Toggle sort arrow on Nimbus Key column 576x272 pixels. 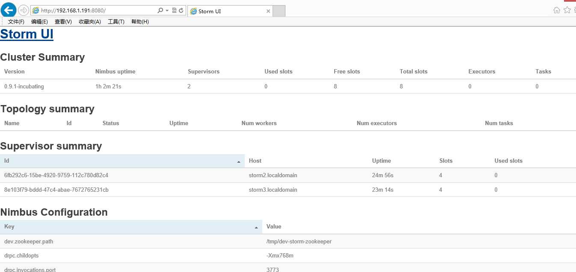pos(256,228)
